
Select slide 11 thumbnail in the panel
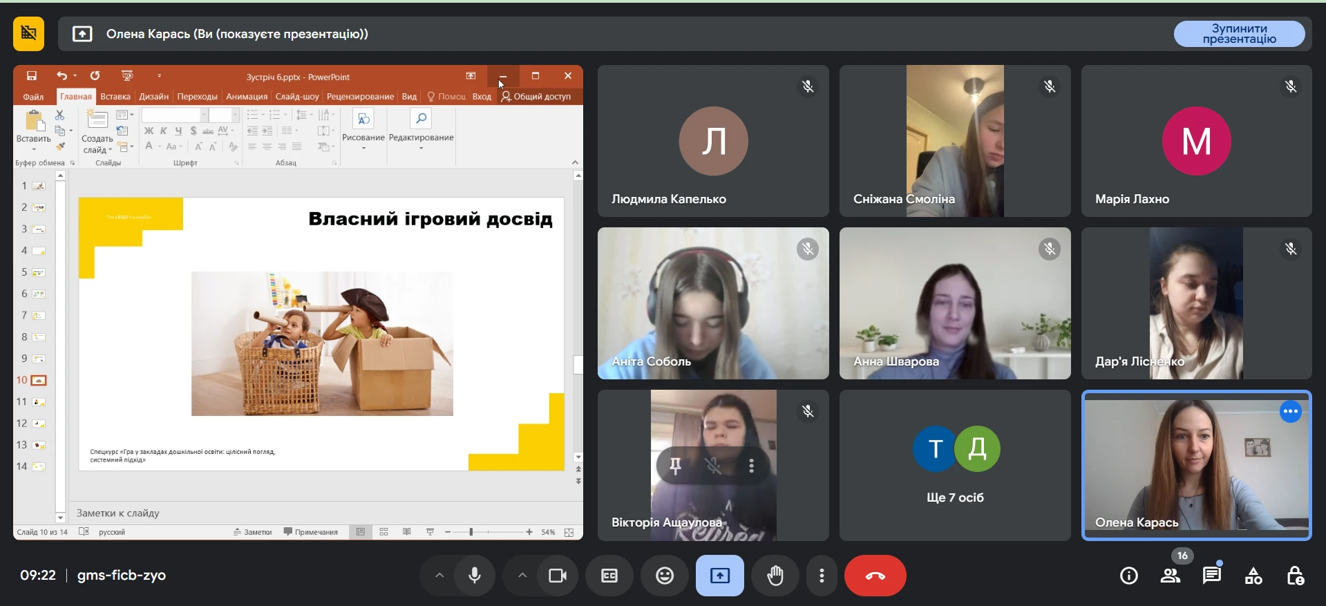39,402
